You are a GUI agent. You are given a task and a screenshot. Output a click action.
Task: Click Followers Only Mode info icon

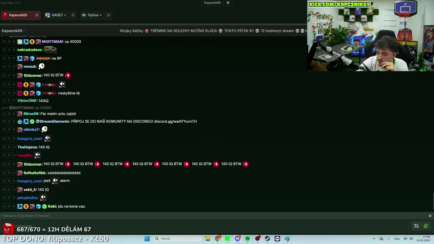pyautogui.click(x=430, y=216)
